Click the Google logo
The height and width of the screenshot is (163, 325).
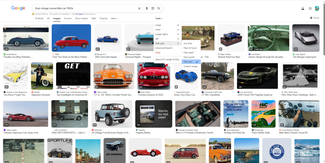pos(18,8)
